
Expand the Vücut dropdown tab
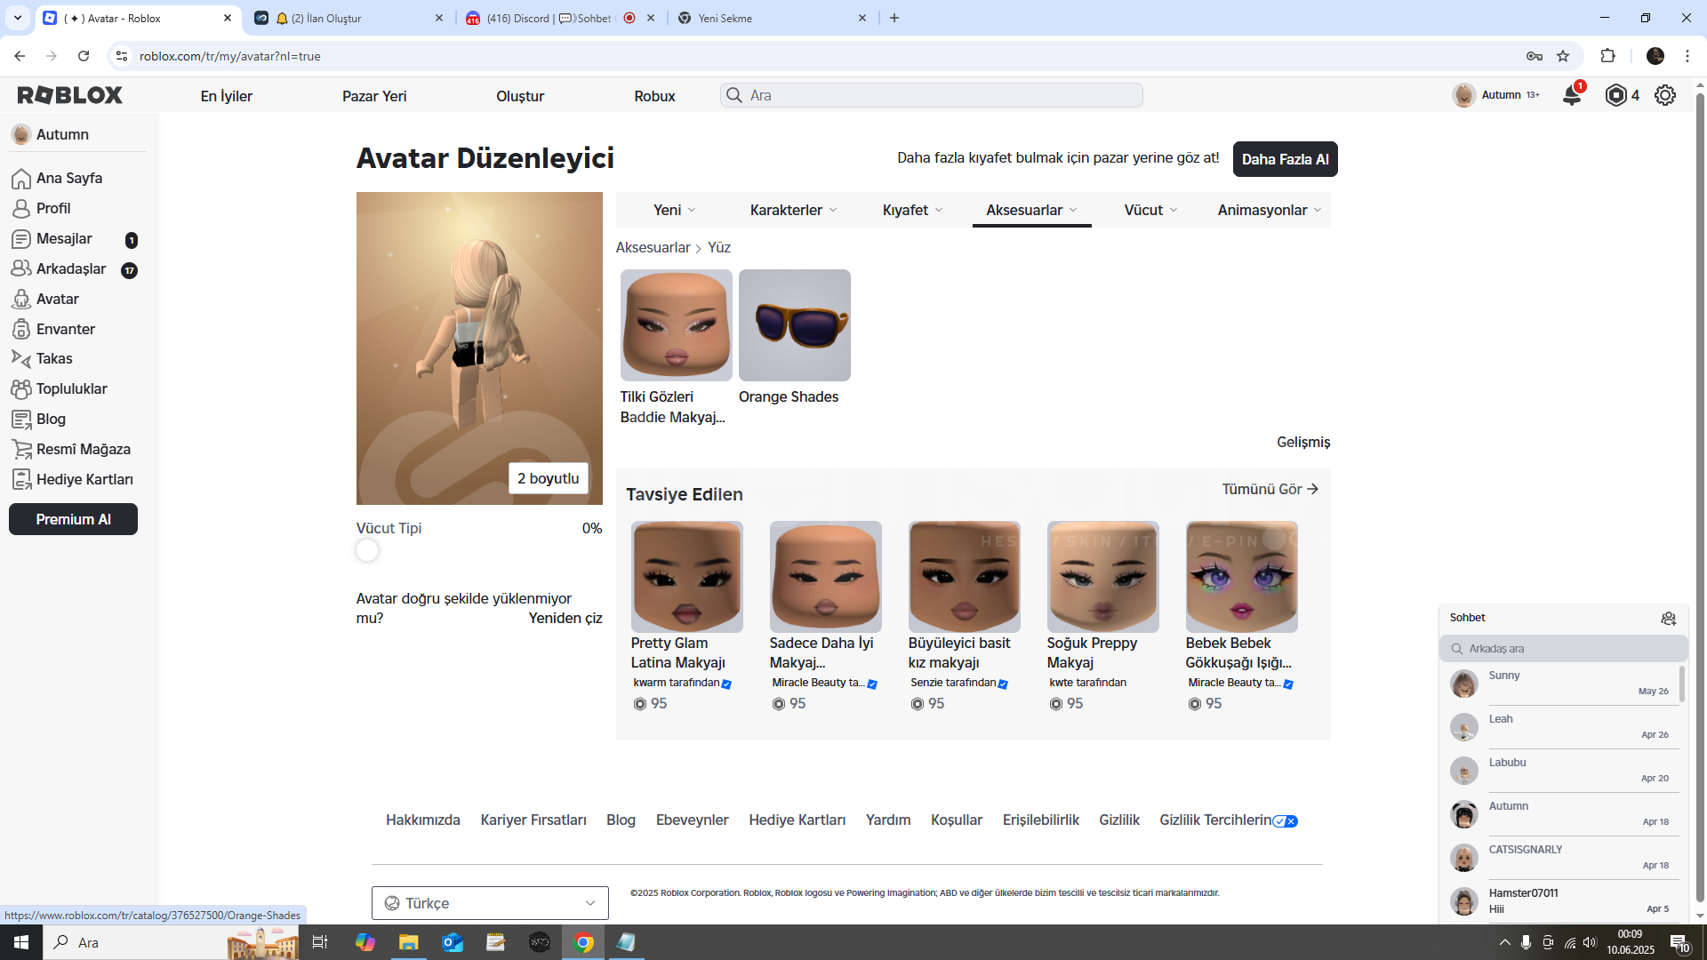(1150, 211)
